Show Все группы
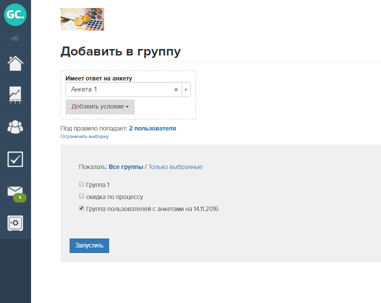 [x=126, y=167]
